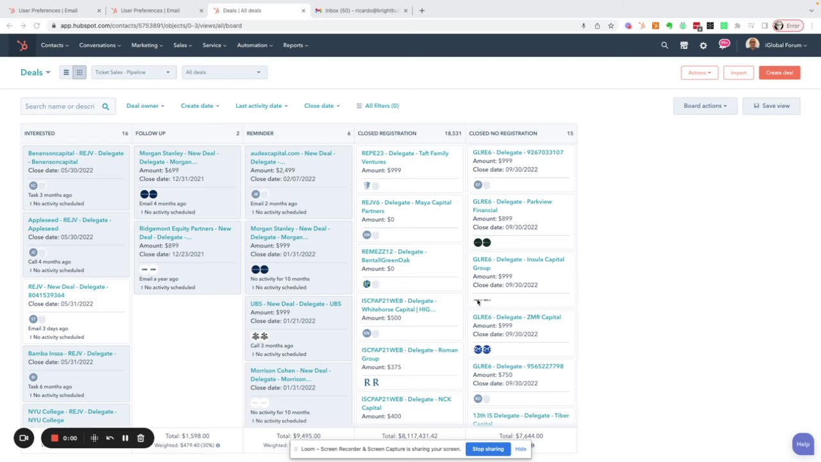Go back to the previous browser page
This screenshot has height=462, width=821.
[9, 26]
